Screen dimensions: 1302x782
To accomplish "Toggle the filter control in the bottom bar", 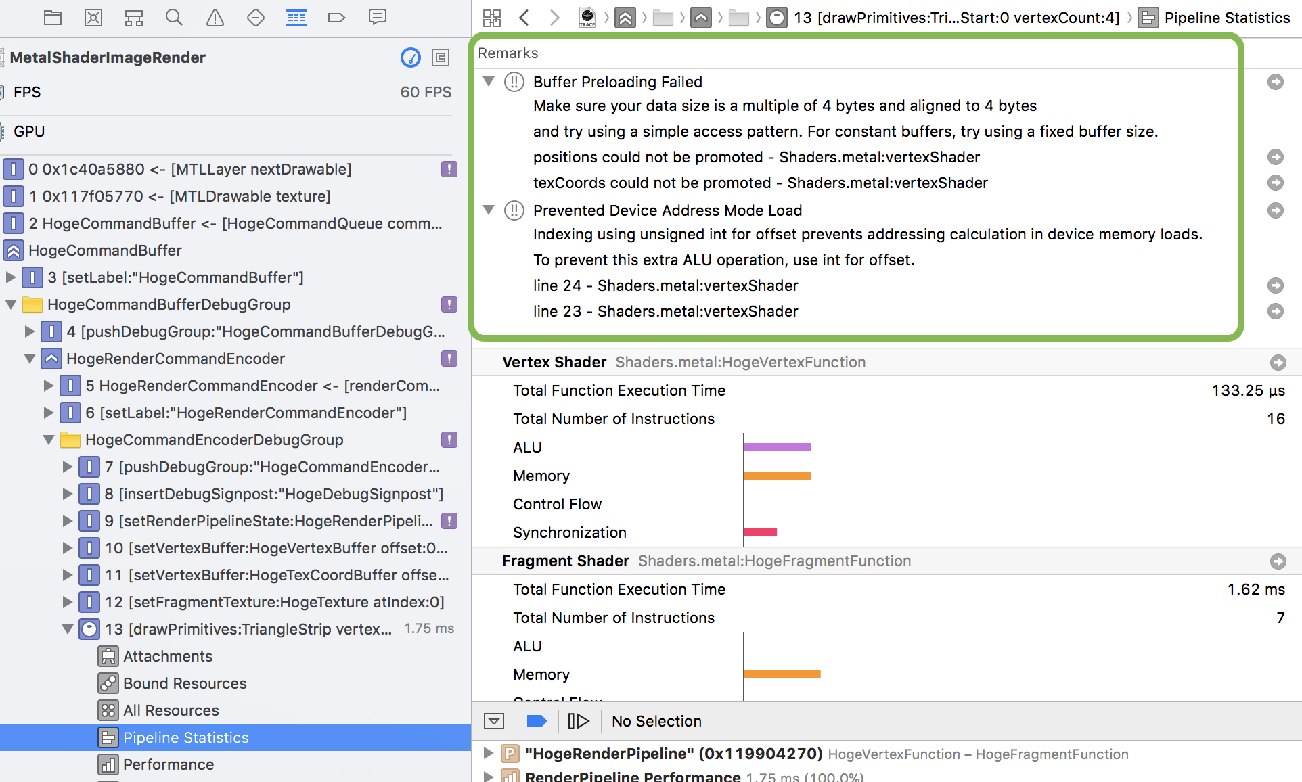I will [493, 721].
